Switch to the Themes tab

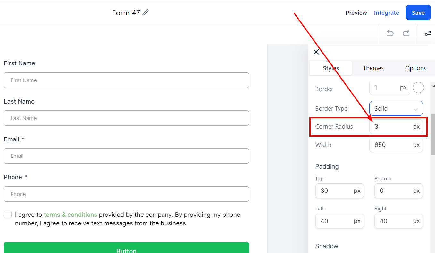pyautogui.click(x=373, y=68)
